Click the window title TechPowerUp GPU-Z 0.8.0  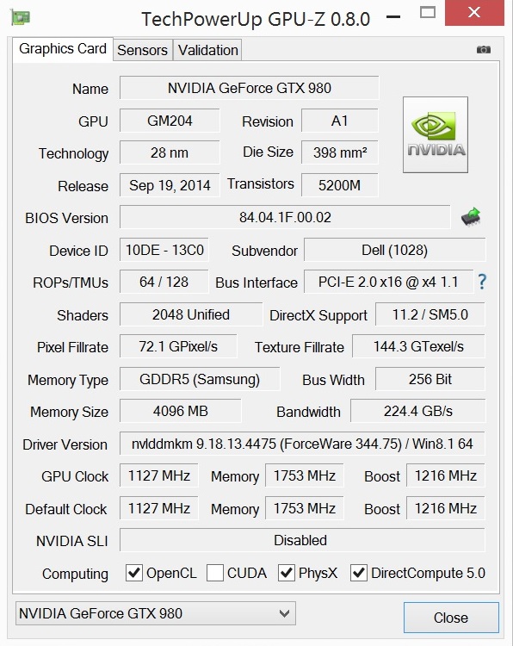pos(256,19)
